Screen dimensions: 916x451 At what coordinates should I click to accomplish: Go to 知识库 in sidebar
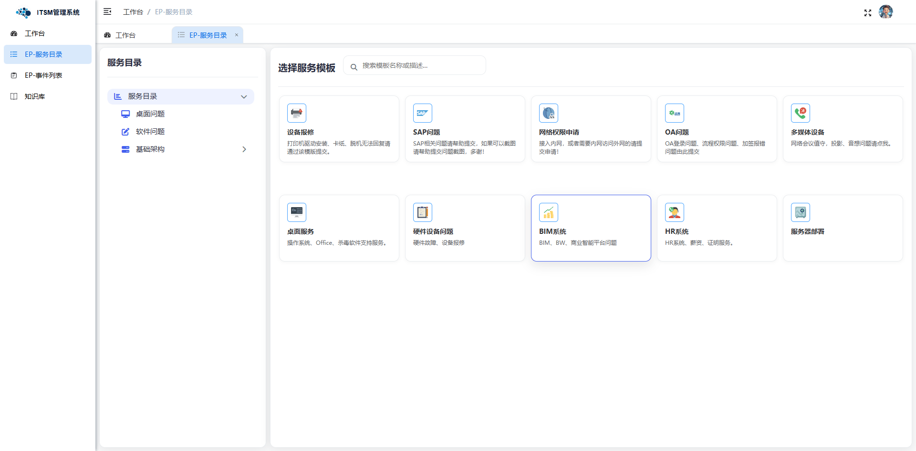[35, 96]
